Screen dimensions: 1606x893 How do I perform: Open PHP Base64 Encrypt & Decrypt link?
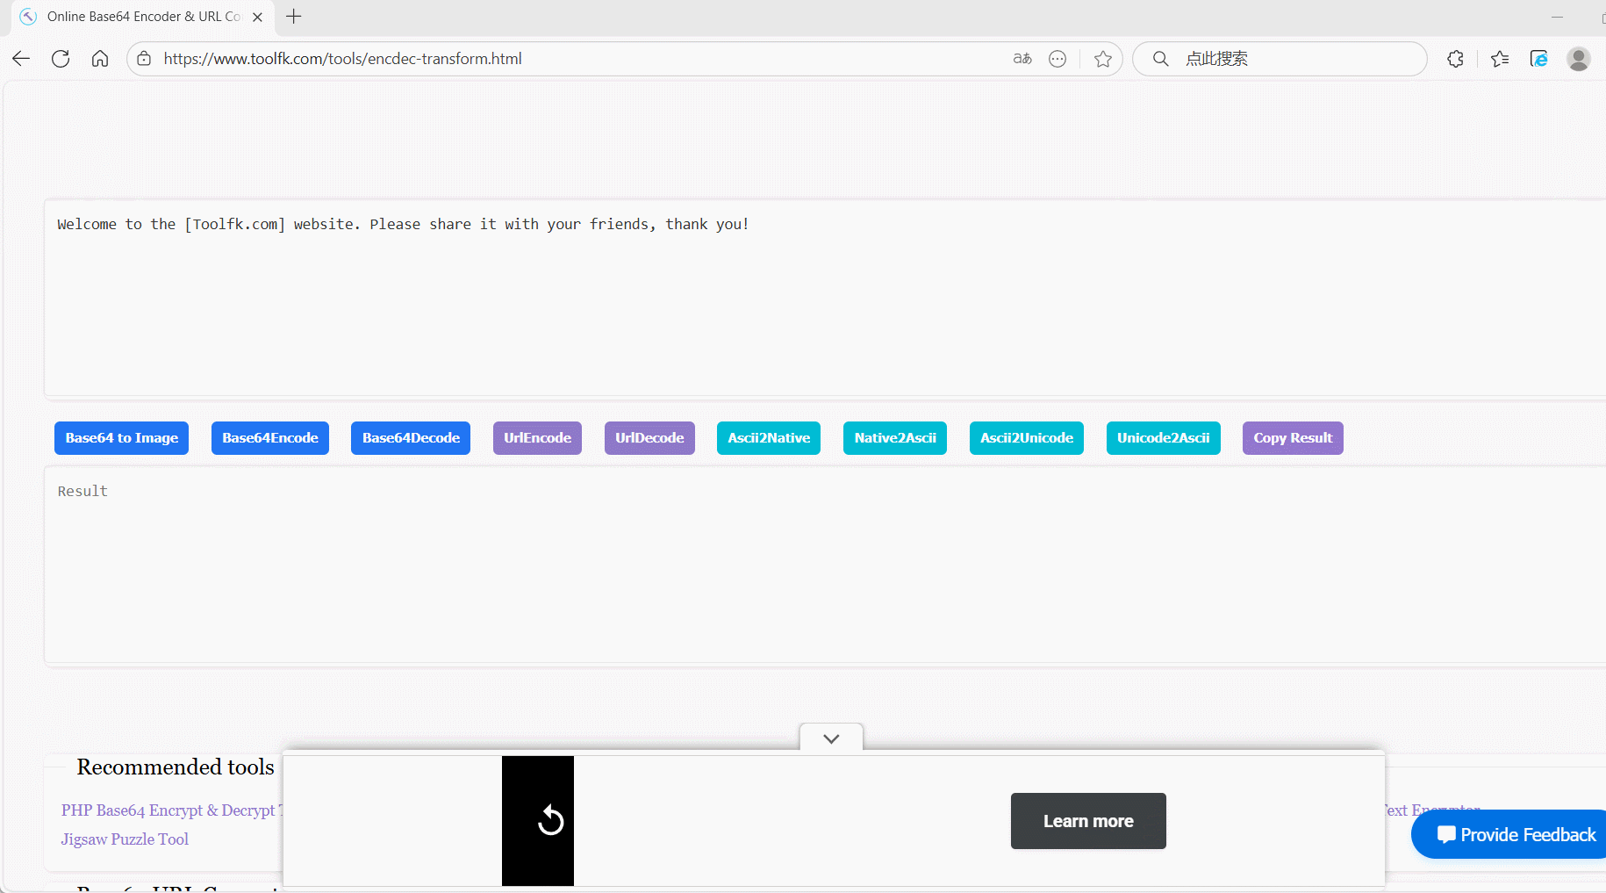[172, 810]
